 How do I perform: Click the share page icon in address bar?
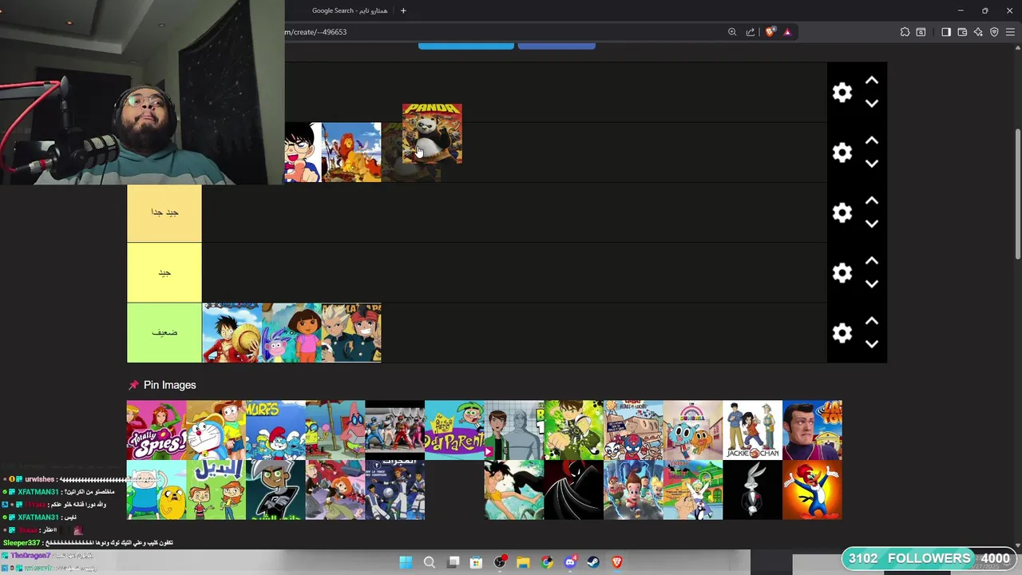(x=751, y=32)
